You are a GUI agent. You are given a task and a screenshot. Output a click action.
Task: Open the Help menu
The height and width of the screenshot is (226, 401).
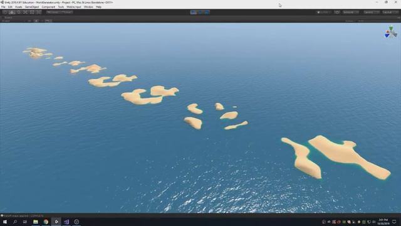99,7
